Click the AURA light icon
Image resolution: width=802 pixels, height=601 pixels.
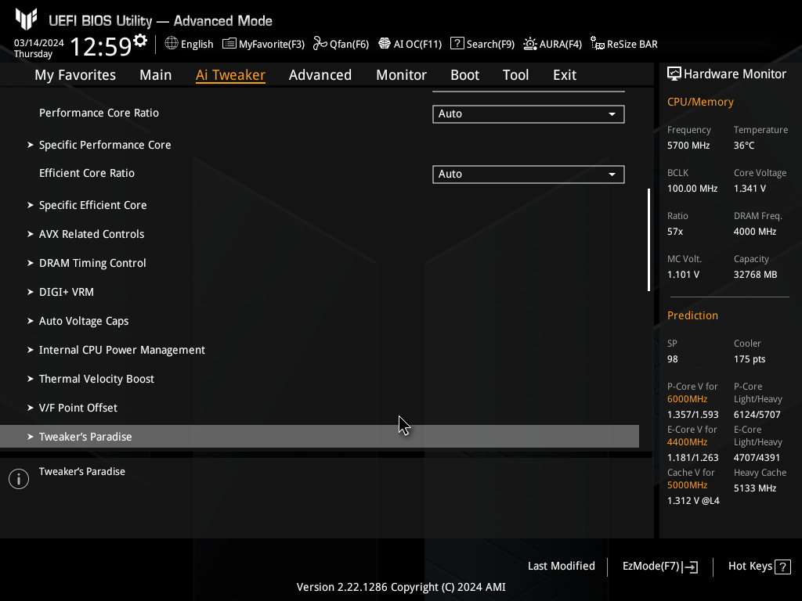pyautogui.click(x=530, y=44)
